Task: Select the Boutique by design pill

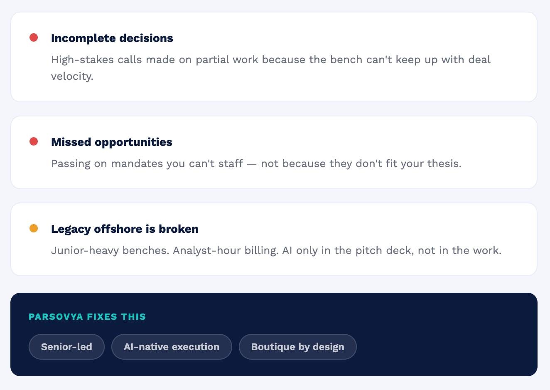Action: 298,347
